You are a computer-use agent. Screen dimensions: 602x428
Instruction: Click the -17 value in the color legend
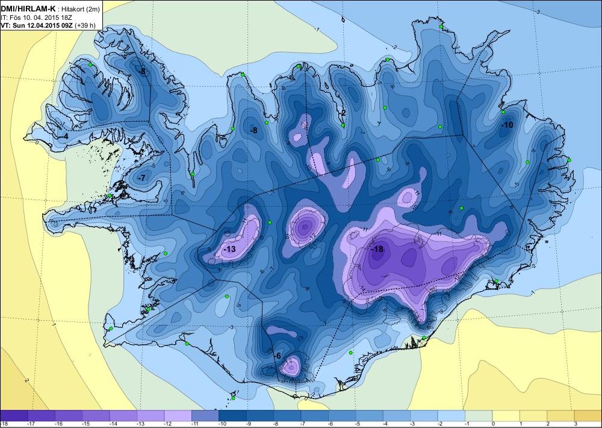tap(31, 424)
